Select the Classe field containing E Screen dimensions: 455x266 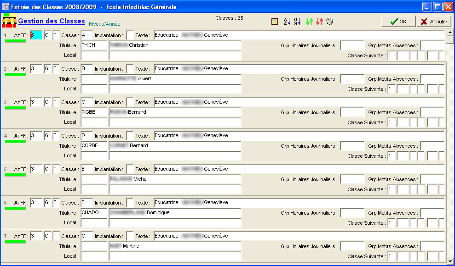87,169
